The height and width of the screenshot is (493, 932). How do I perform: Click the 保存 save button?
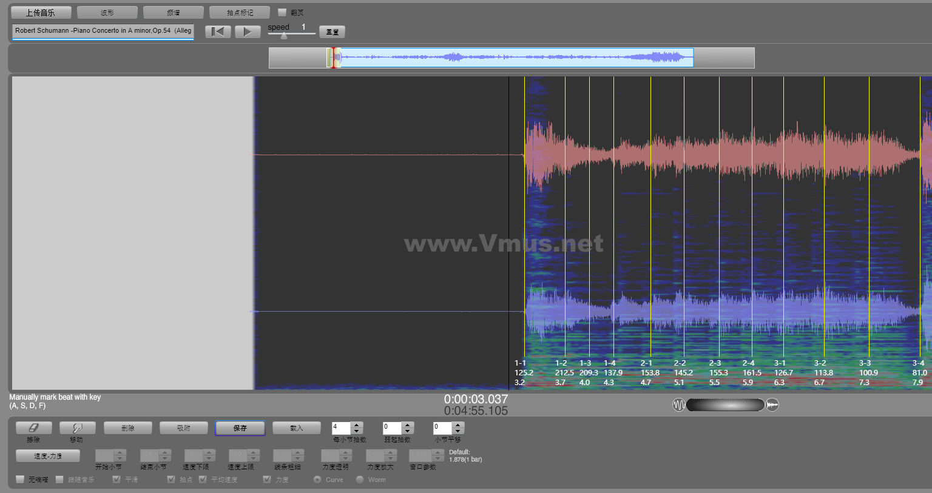point(240,428)
